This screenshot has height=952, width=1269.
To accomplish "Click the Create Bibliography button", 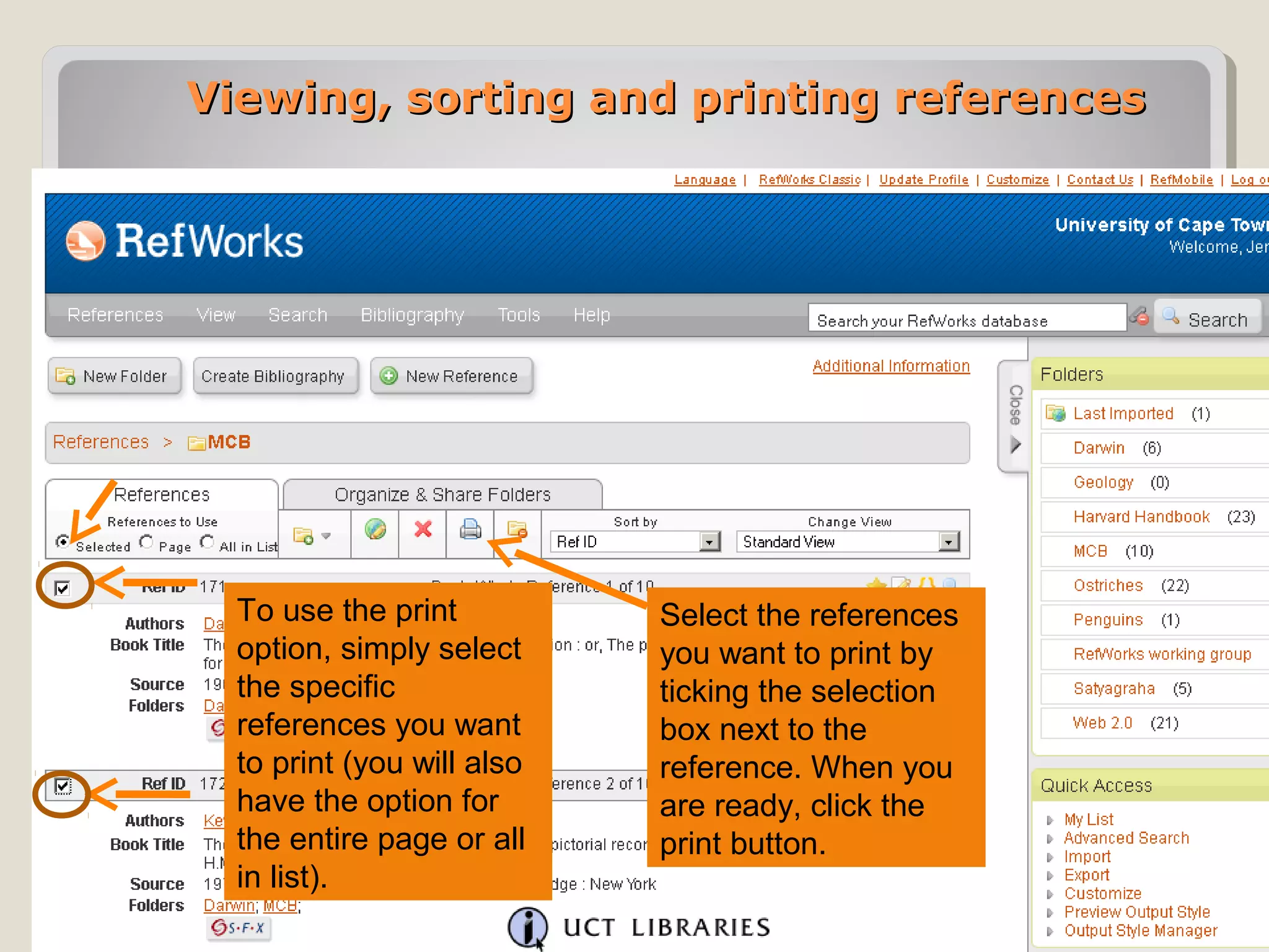I will click(x=276, y=376).
